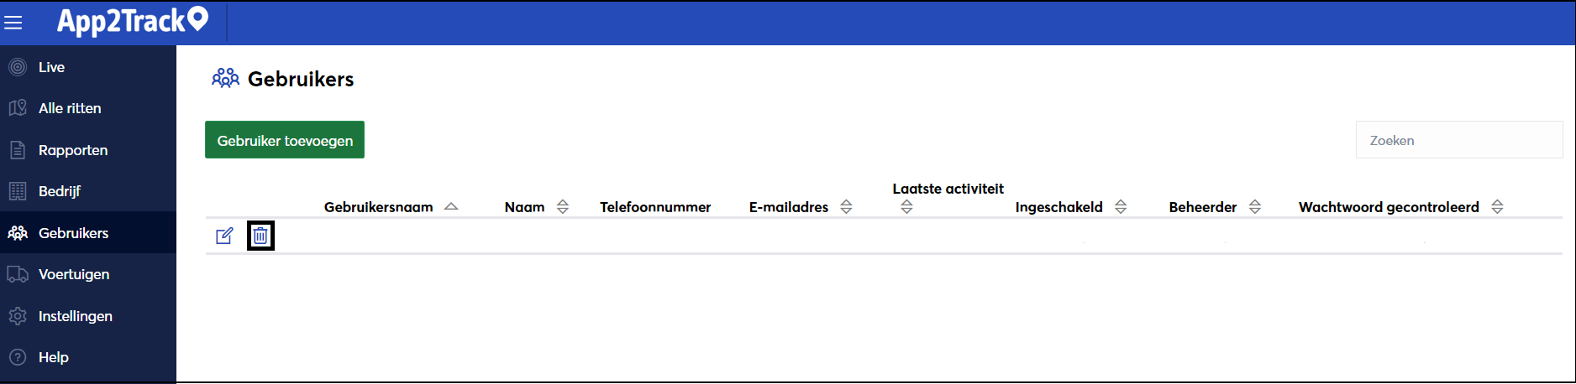Sort by Laatste activiteit arrows
Viewport: 1576px width, 384px height.
pos(906,207)
